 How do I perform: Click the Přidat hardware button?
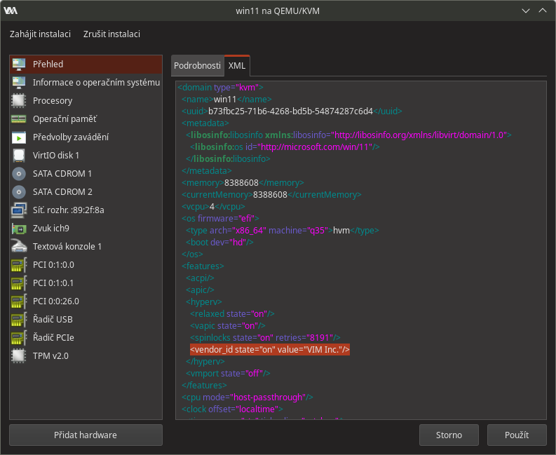[x=86, y=435]
